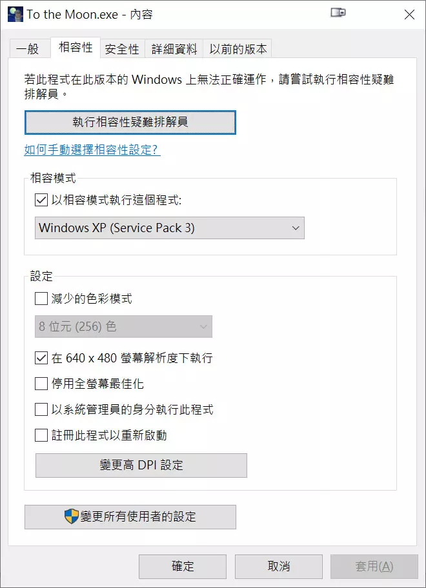
Task: Open the Windows XP (Service Pack 3) dropdown
Action: pos(169,228)
